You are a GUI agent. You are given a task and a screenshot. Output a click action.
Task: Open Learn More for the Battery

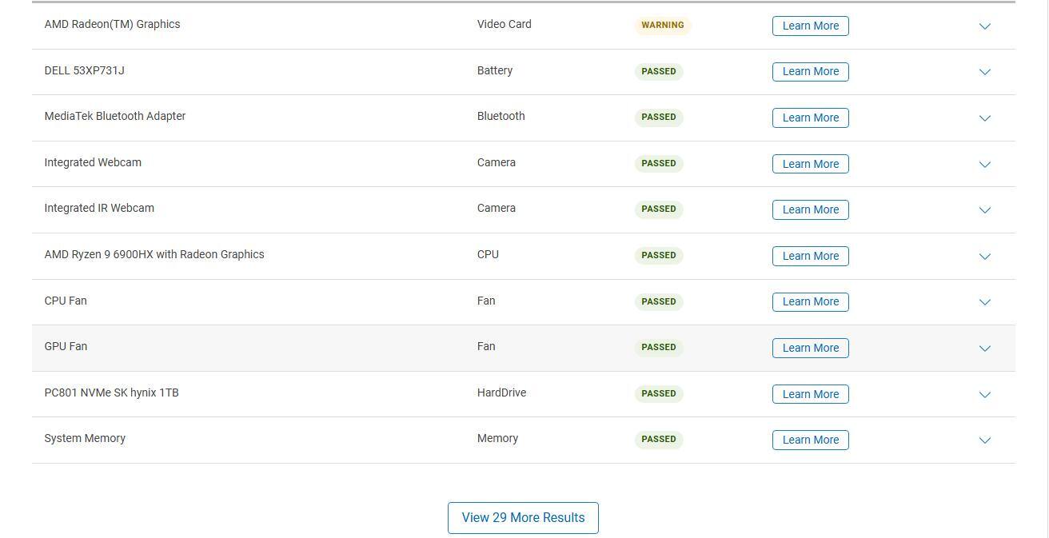[x=810, y=72]
